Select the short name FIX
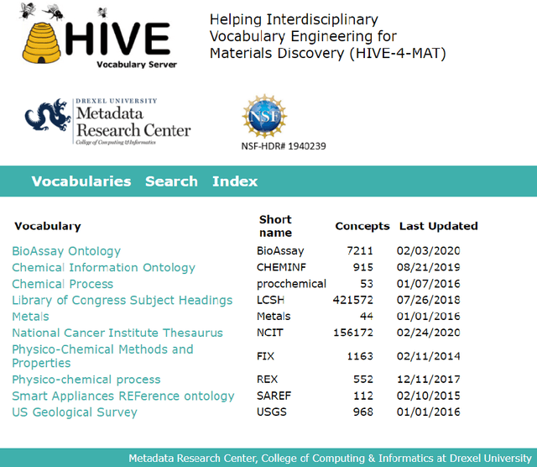 pos(265,357)
